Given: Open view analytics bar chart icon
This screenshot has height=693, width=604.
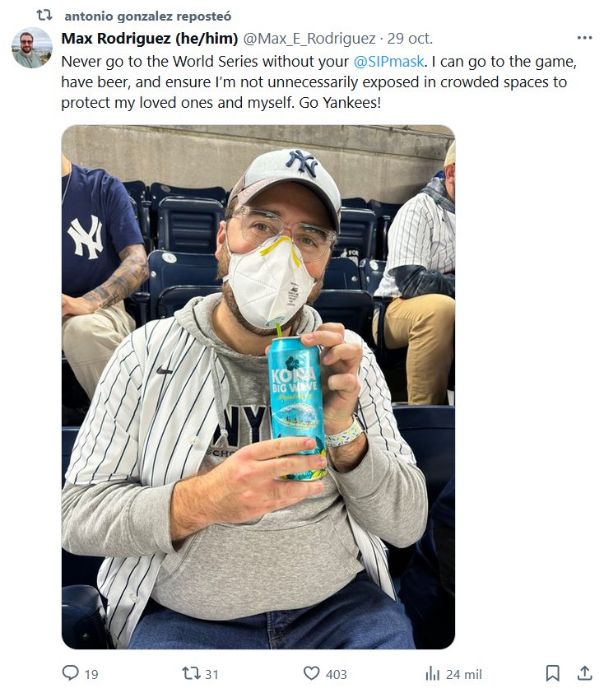Looking at the screenshot, I should click(x=432, y=673).
